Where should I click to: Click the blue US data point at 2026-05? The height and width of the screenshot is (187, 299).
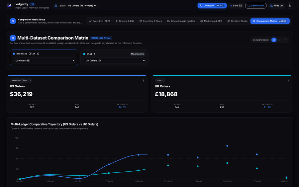(139, 155)
